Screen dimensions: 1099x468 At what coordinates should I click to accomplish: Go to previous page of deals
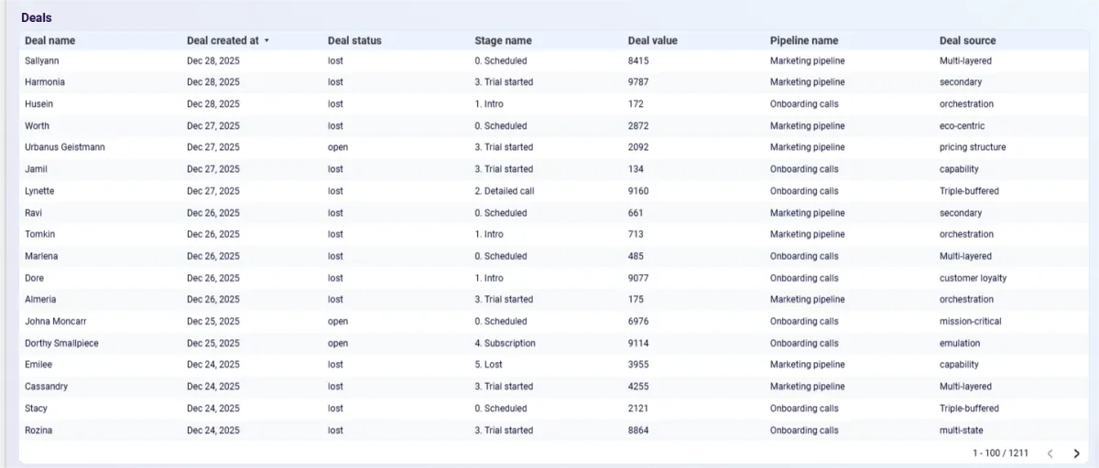(x=1050, y=453)
